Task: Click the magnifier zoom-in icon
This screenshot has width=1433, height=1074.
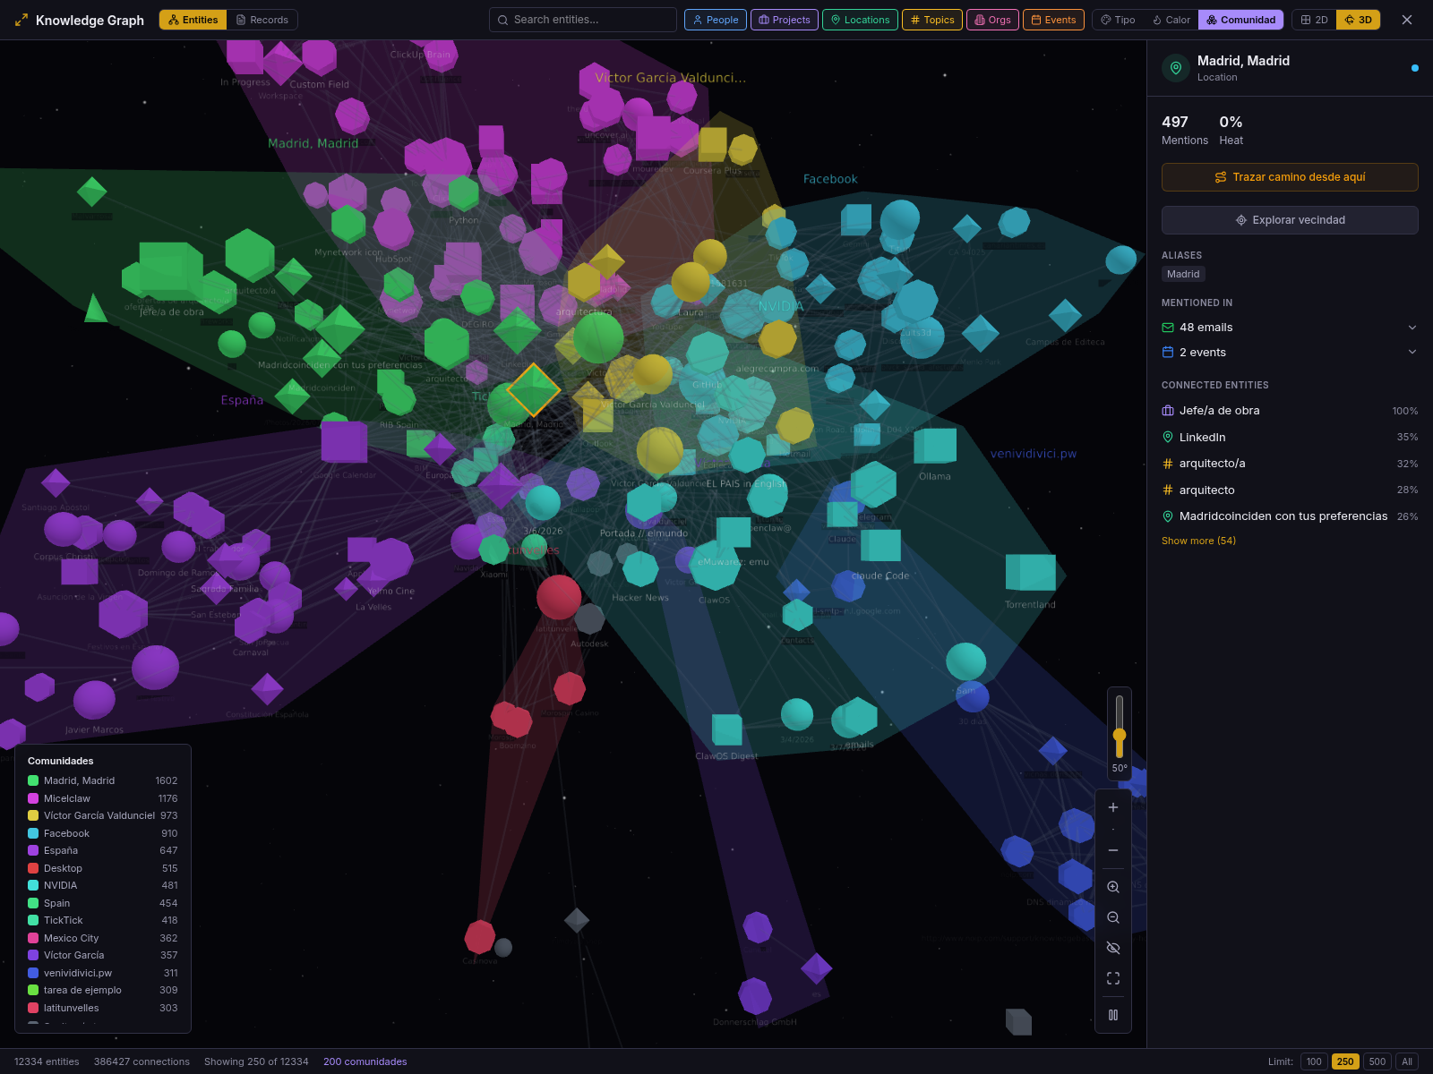Action: 1113,887
